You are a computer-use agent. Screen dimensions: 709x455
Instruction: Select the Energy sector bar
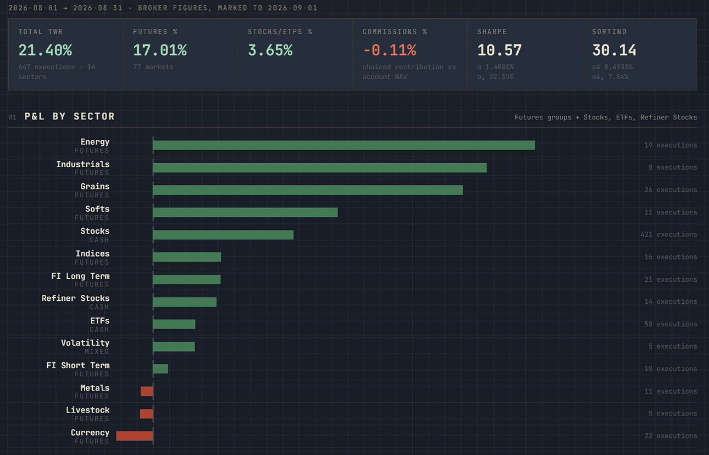(x=344, y=145)
